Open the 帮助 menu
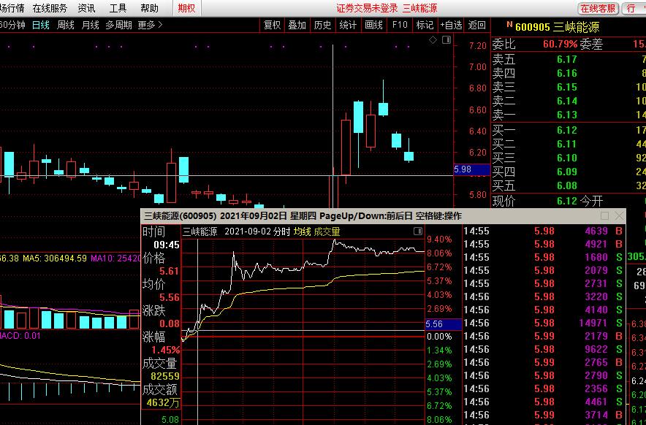 149,8
